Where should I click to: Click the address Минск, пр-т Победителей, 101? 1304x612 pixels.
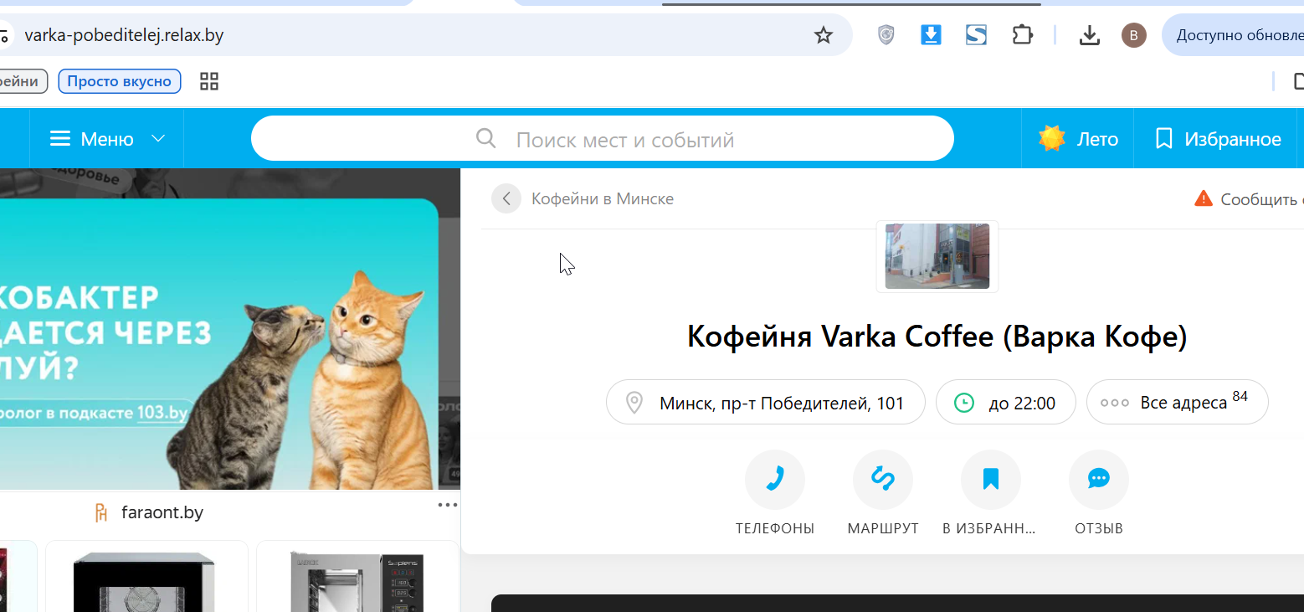pyautogui.click(x=766, y=403)
